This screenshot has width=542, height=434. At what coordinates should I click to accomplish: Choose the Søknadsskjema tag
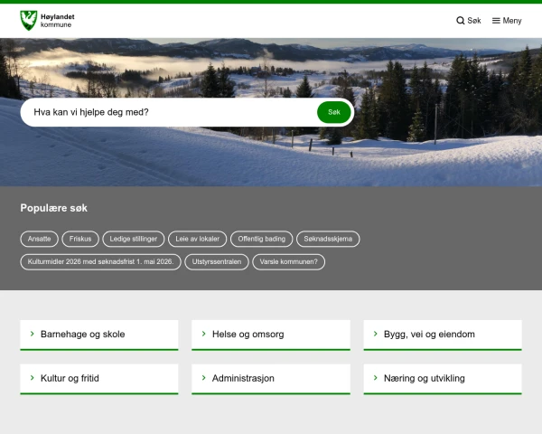click(x=328, y=239)
